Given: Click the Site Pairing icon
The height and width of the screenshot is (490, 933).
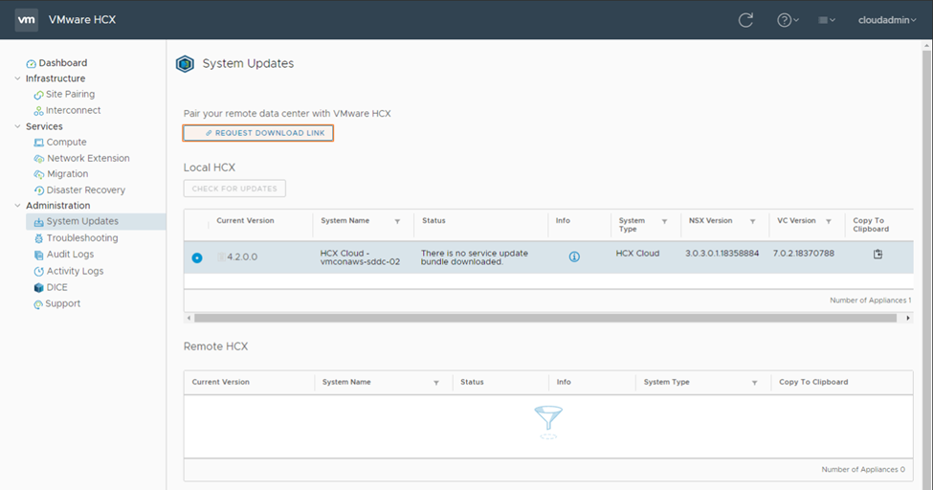Looking at the screenshot, I should pos(38,95).
